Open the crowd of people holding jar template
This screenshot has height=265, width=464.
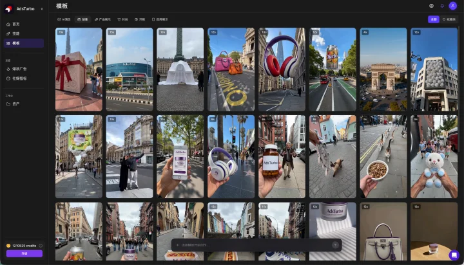[130, 232]
